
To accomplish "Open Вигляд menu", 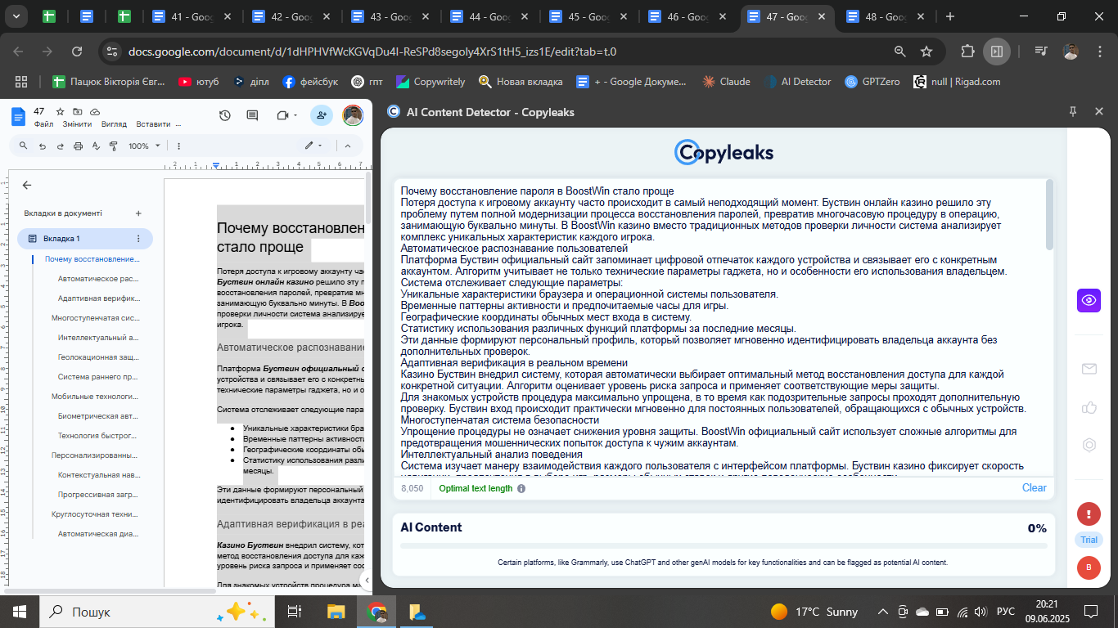I will 114,124.
